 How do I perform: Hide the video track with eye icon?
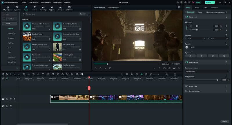point(14,99)
